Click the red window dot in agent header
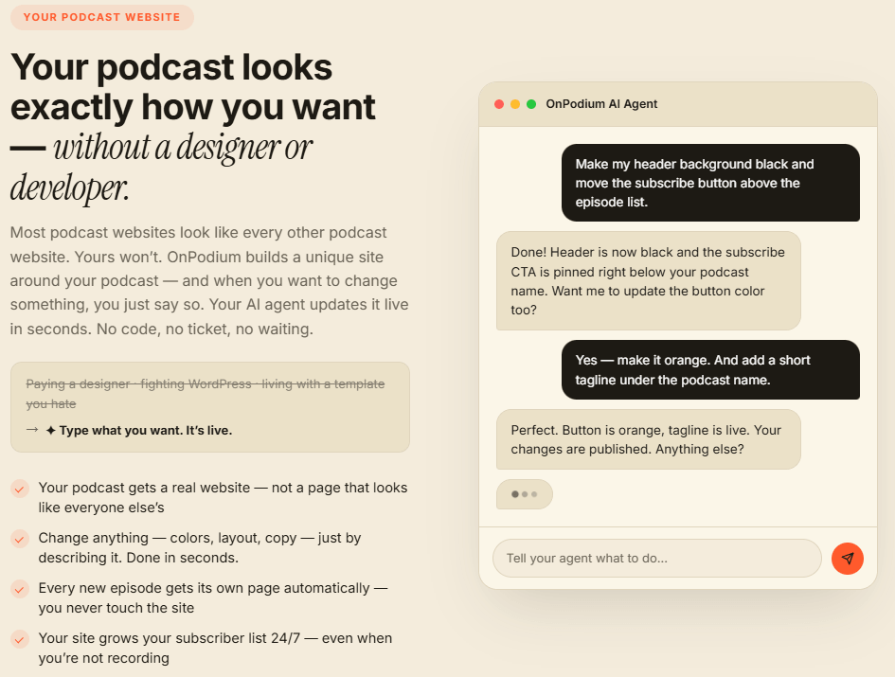 pyautogui.click(x=499, y=104)
